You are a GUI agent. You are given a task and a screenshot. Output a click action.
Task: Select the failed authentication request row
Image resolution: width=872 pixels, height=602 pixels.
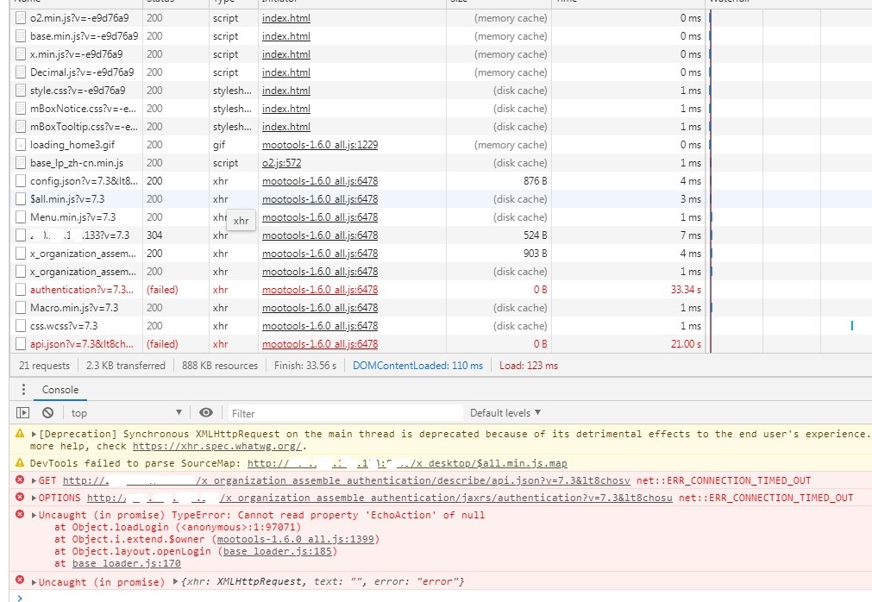pos(82,290)
